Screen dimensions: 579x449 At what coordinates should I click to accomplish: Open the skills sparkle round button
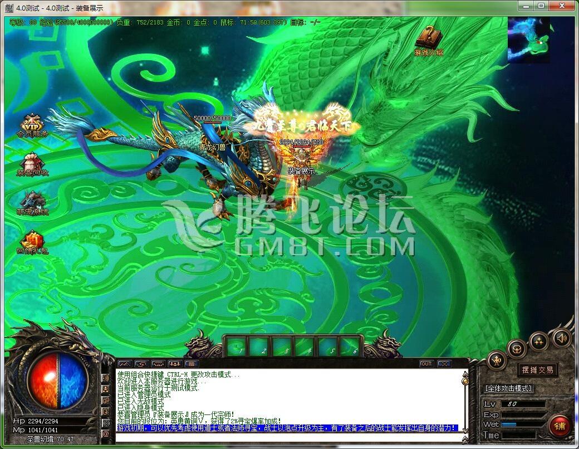click(538, 341)
